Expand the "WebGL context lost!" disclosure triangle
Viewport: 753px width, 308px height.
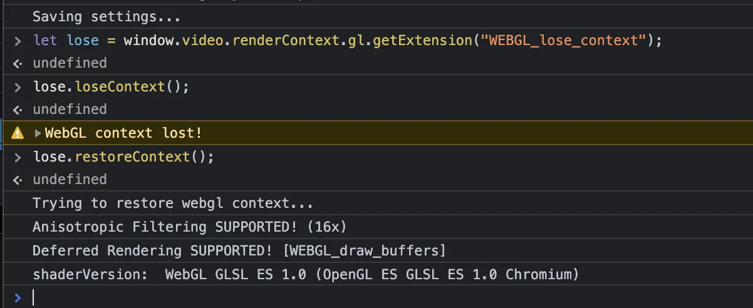coord(38,133)
